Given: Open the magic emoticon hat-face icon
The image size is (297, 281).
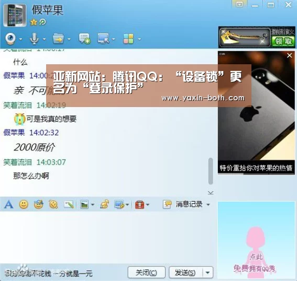Looking at the screenshot, I should point(38,204).
